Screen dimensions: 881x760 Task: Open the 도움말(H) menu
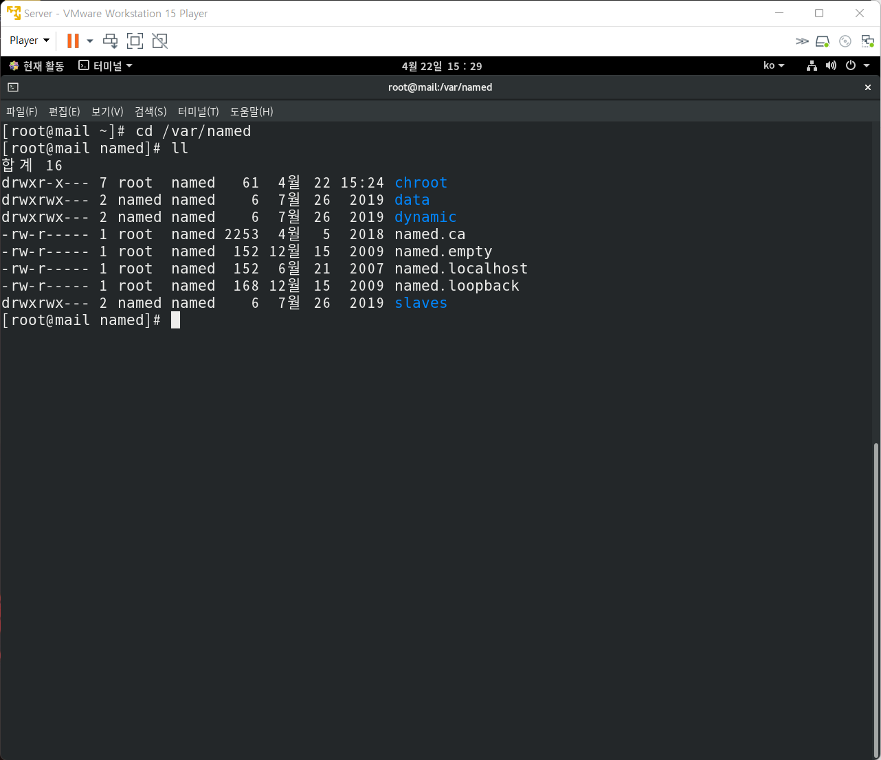click(x=252, y=111)
